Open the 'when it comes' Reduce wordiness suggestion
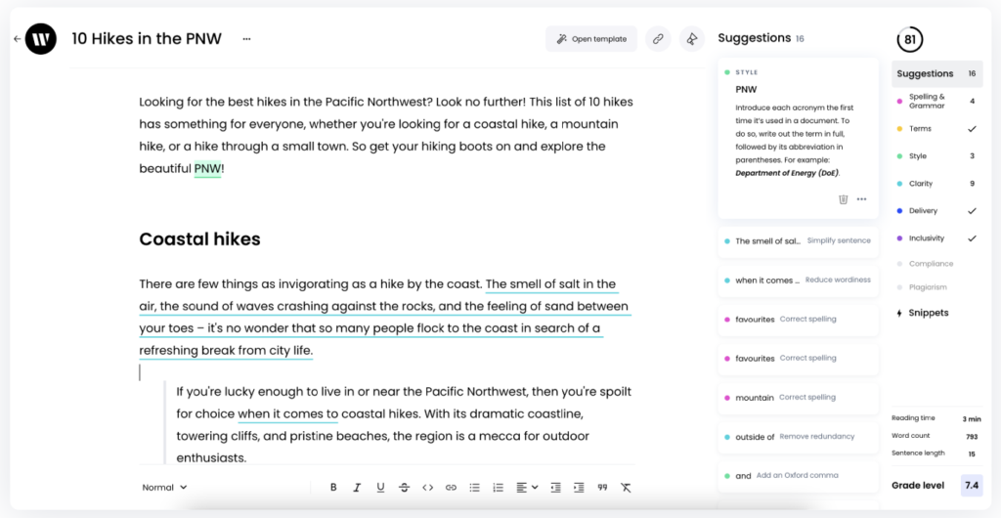The height and width of the screenshot is (518, 1001). click(798, 281)
